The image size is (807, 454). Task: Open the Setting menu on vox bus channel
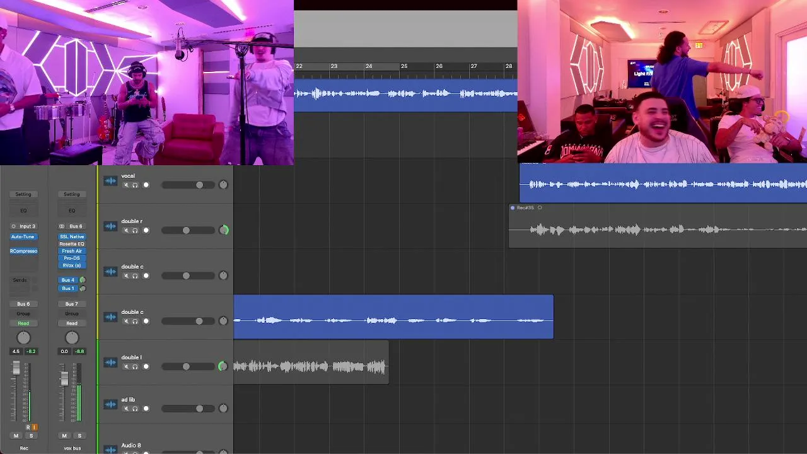[72, 194]
